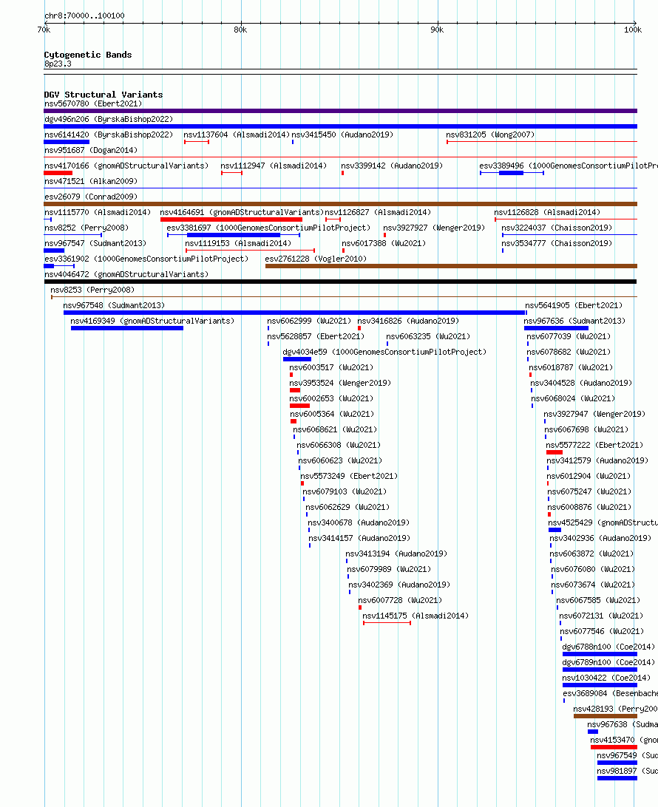The image size is (658, 807).
Task: Click dgv4034e59 1000GenomesConsortiumPilotProject label
Action: pos(384,352)
